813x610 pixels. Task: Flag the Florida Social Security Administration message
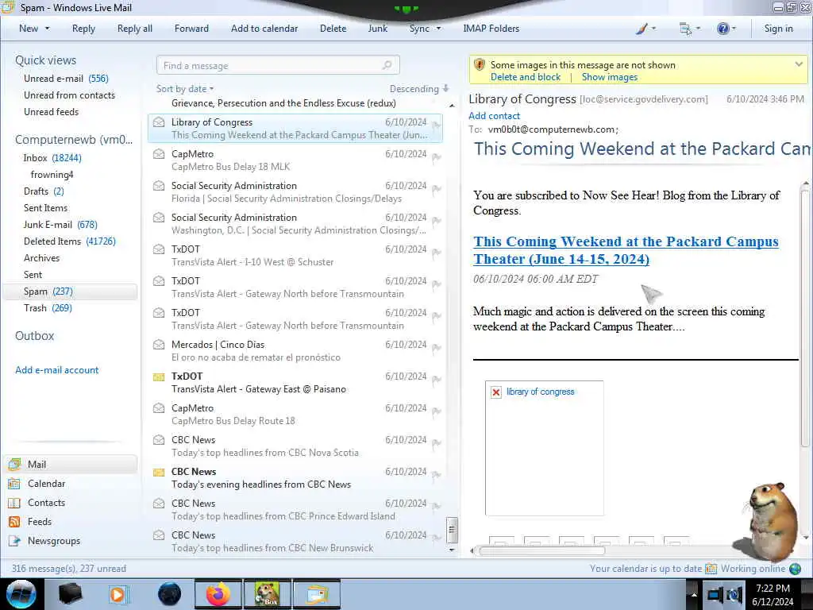coord(436,189)
